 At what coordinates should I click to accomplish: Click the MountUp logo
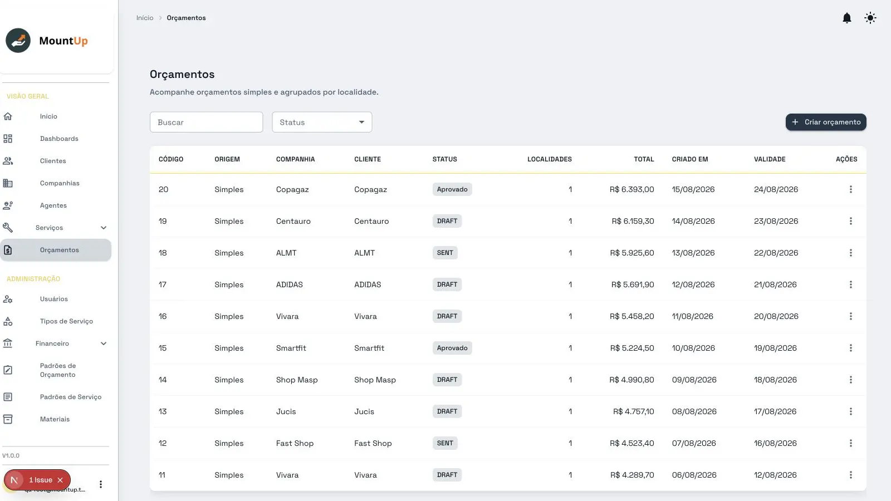tap(47, 41)
